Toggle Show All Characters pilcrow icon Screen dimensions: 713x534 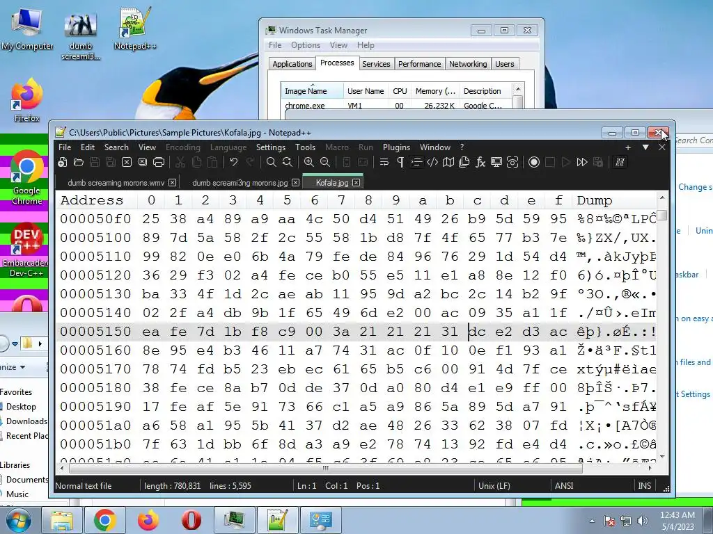(400, 162)
